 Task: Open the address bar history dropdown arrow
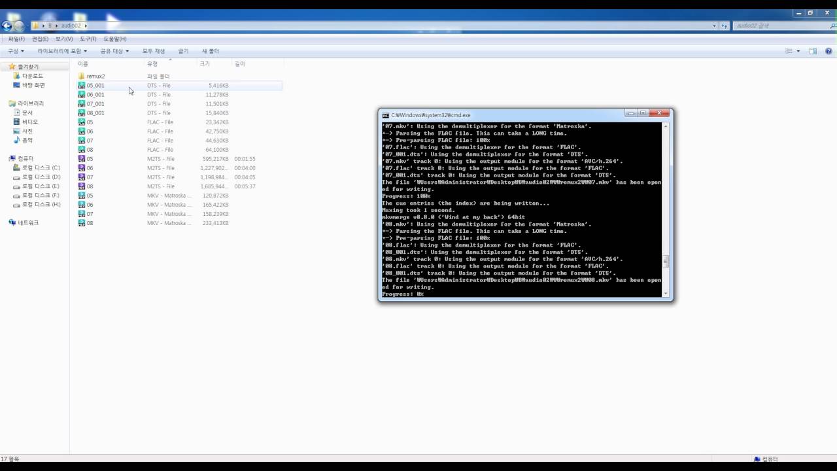pyautogui.click(x=714, y=26)
